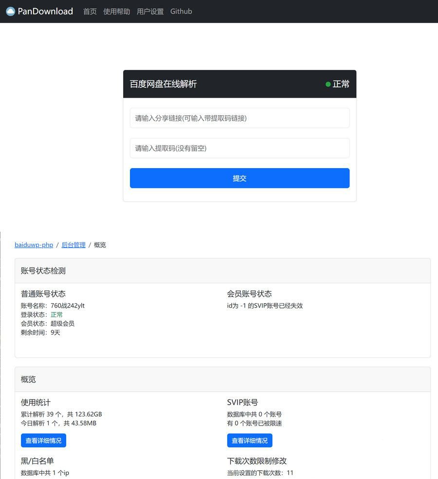This screenshot has width=438, height=479.
Task: Click the 账号状态检测 panel header
Action: click(x=42, y=271)
